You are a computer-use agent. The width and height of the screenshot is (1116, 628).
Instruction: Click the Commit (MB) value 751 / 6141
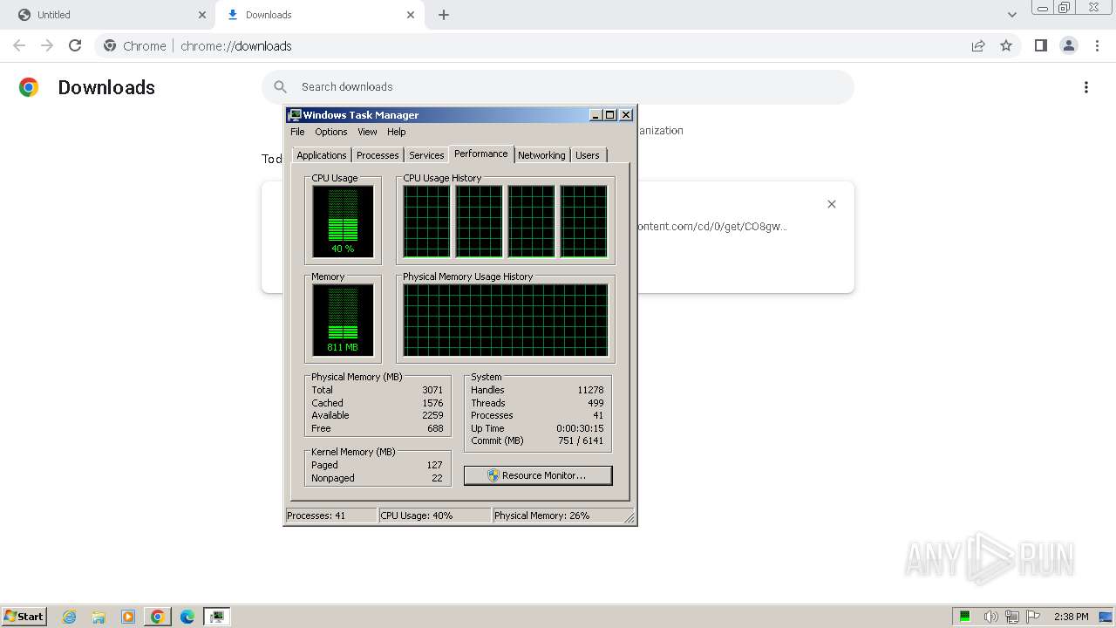(x=581, y=440)
